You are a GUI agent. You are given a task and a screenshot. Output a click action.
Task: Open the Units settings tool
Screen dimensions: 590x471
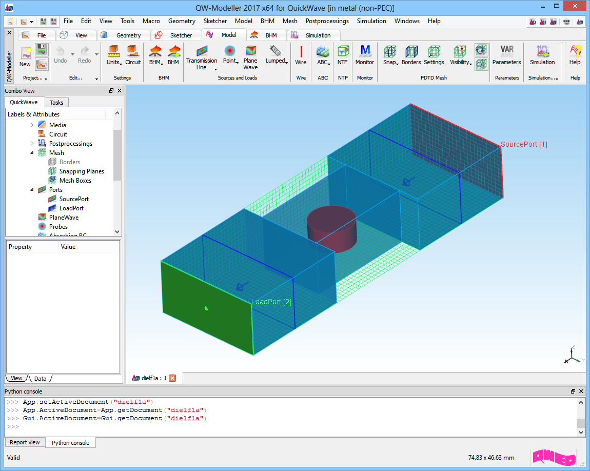point(114,55)
